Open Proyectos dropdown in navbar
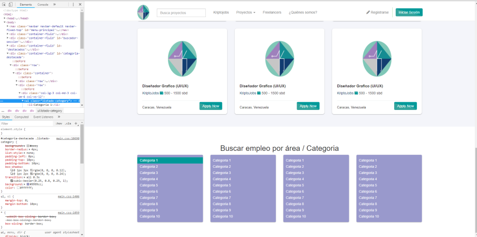 click(246, 12)
